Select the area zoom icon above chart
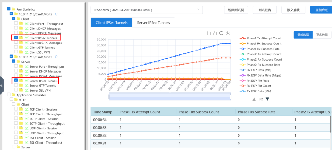This screenshot has height=150, width=332. pyautogui.click(x=209, y=33)
